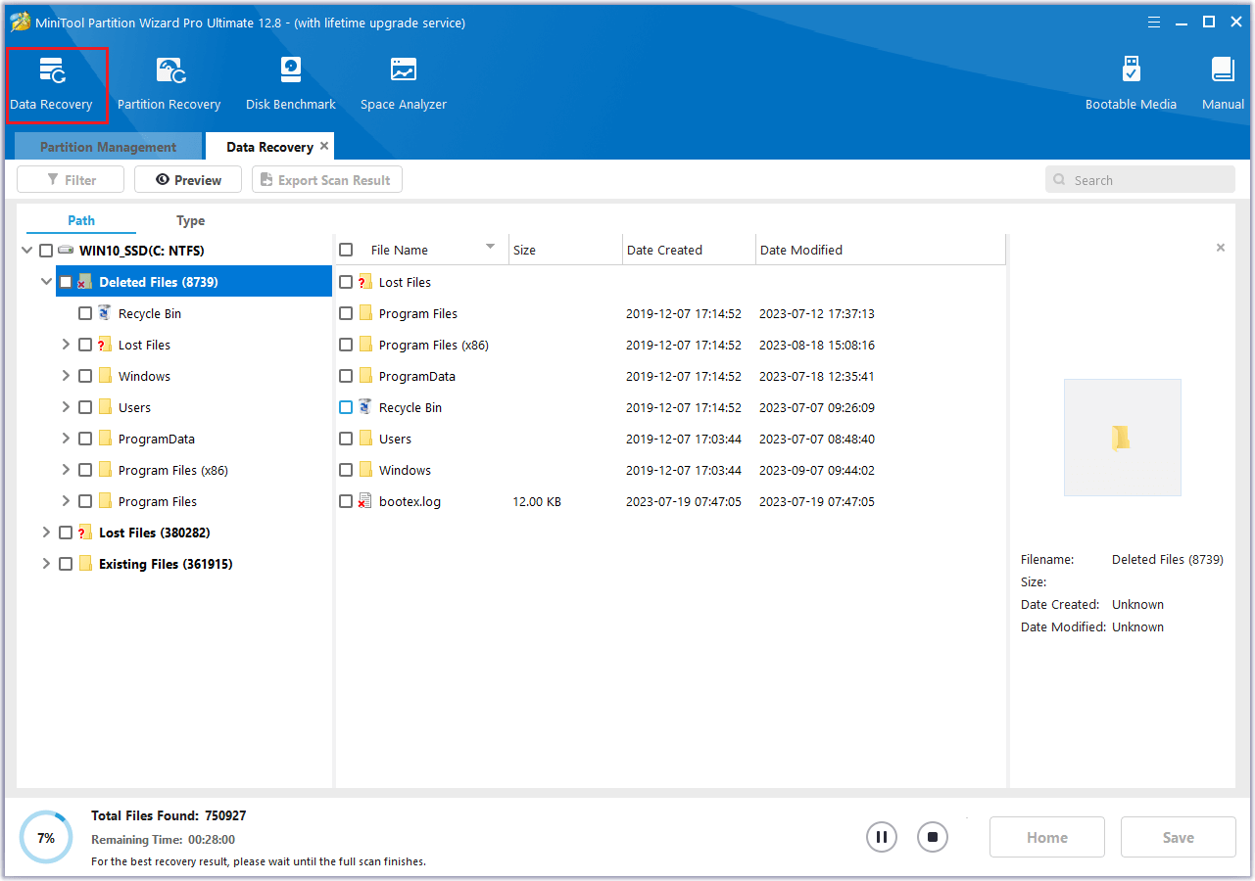Click the Preview button

(188, 180)
